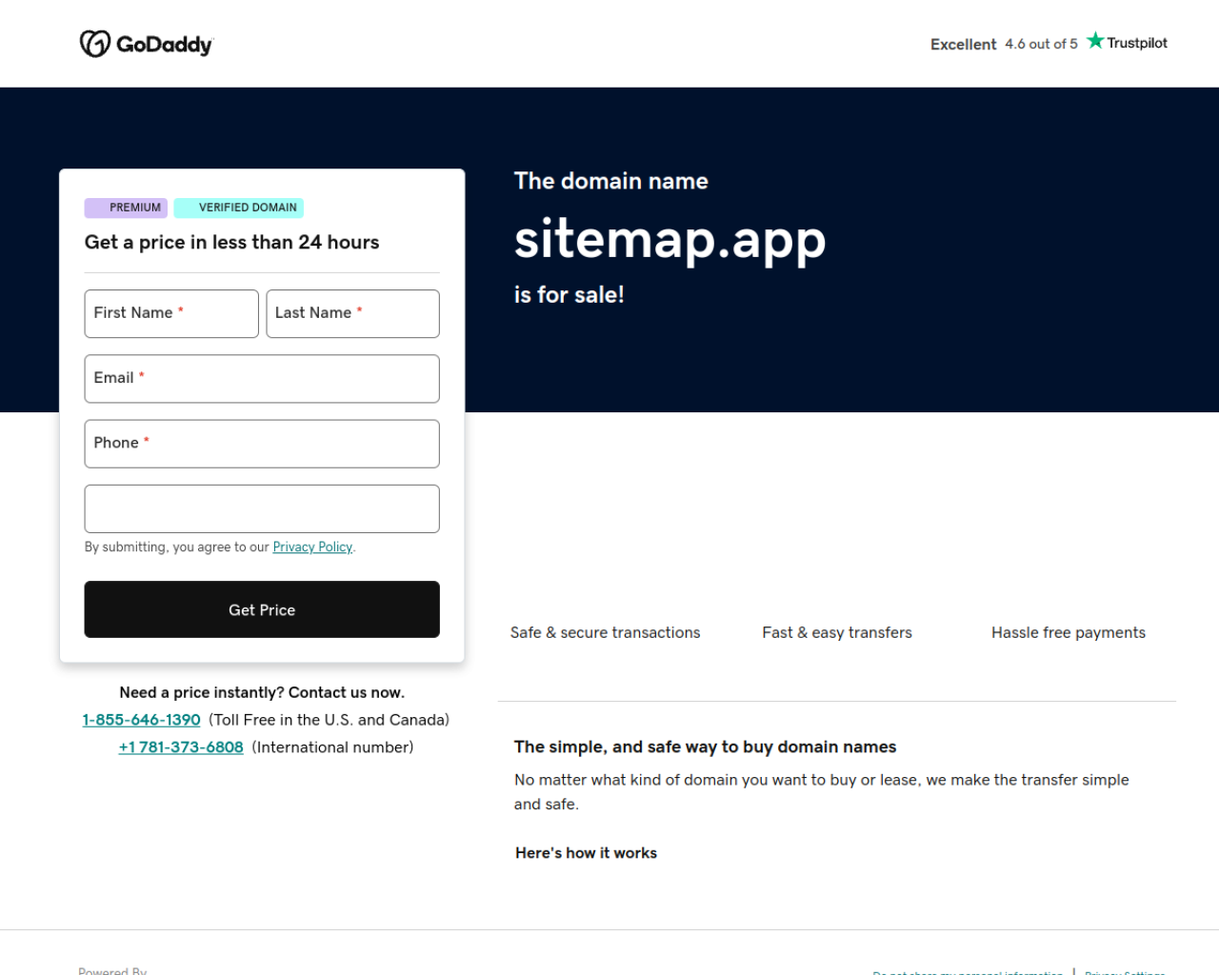
Task: Click the blank field below Phone
Action: pos(262,508)
